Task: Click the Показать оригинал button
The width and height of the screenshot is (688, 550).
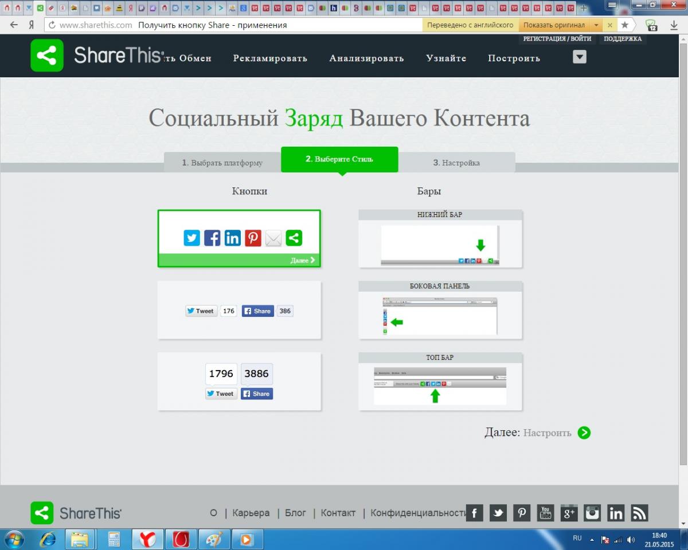Action: click(x=554, y=25)
